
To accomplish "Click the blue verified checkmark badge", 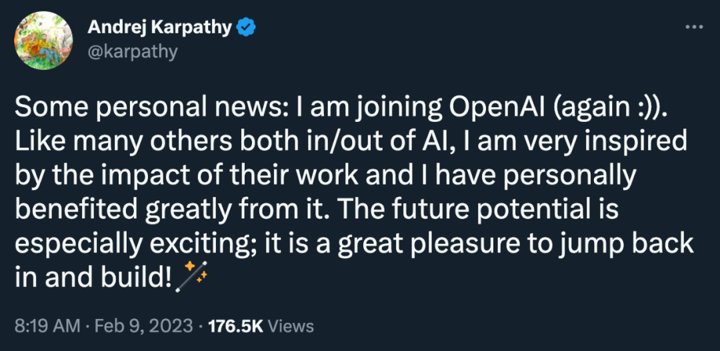I will click(x=245, y=28).
